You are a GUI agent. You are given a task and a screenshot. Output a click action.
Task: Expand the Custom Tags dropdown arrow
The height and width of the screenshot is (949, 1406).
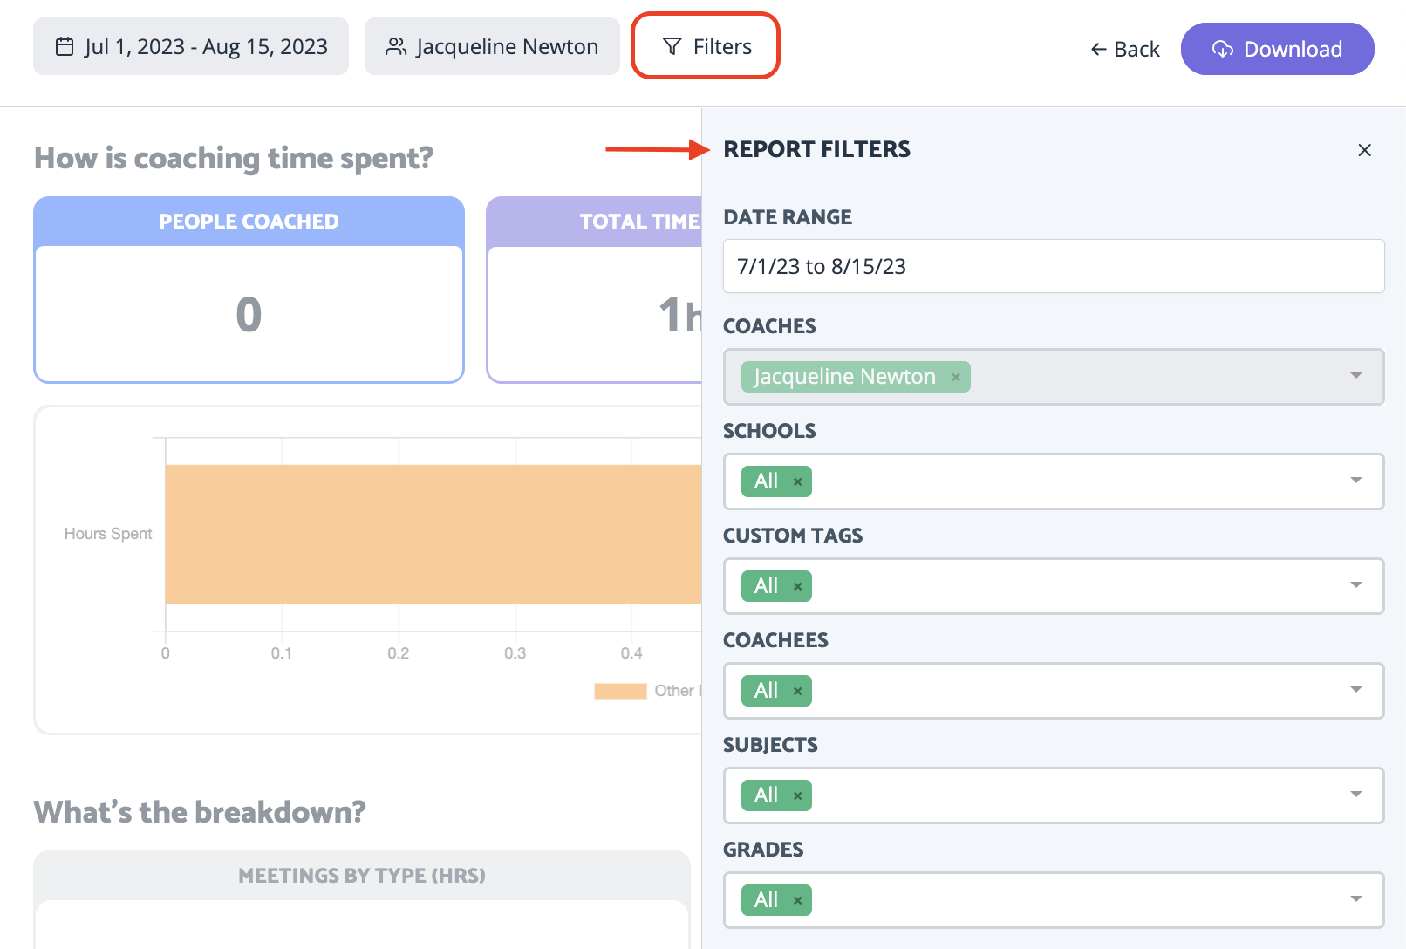coord(1356,585)
